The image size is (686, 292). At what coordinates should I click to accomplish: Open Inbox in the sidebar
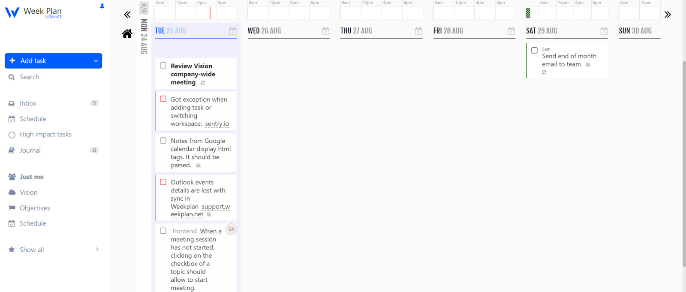(28, 103)
